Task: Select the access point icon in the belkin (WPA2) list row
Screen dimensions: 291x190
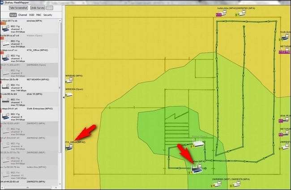Action: pos(5,175)
